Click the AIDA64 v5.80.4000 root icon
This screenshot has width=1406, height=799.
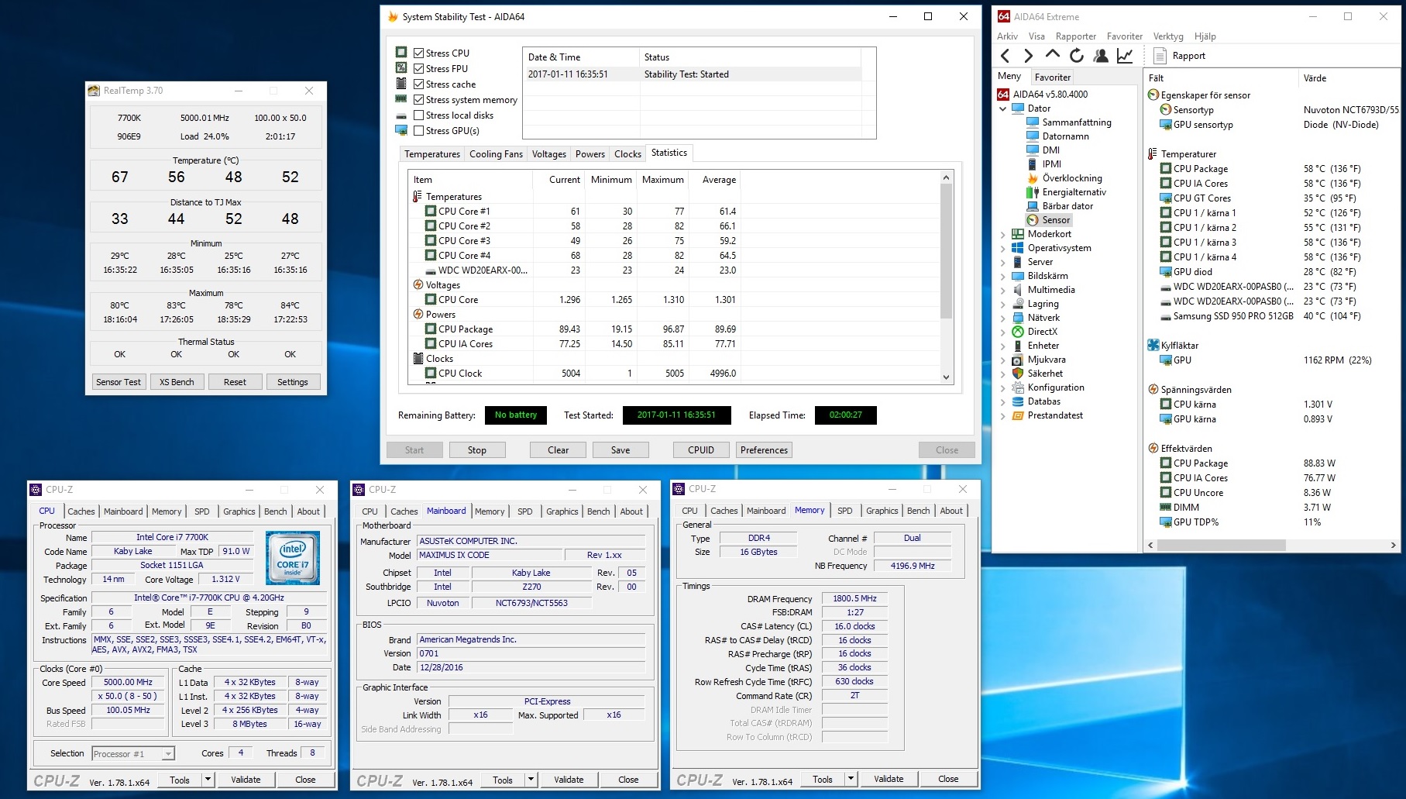(x=1003, y=95)
